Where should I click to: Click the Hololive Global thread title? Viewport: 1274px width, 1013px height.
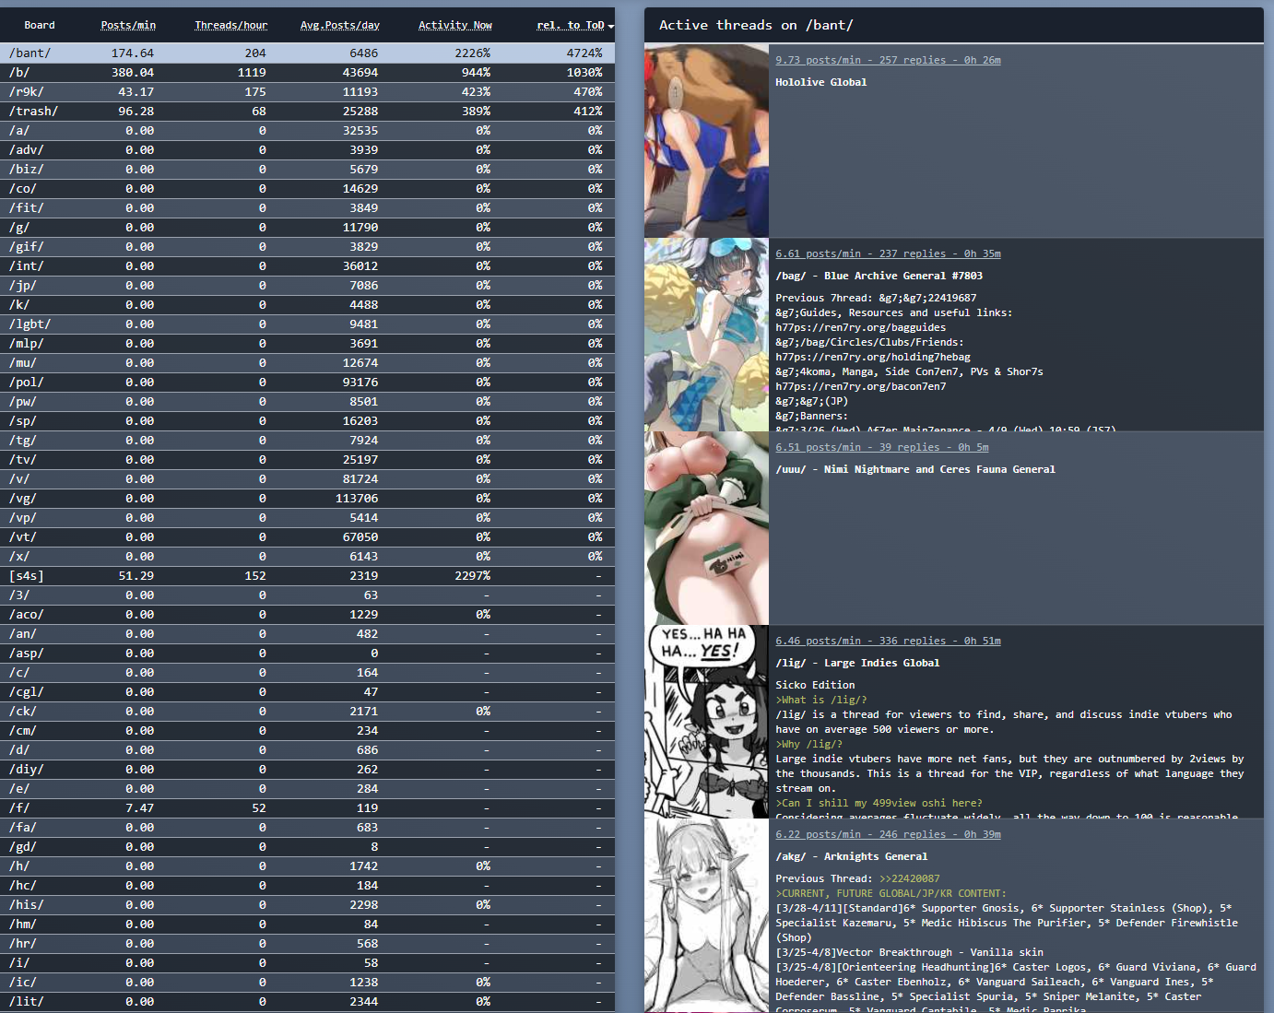click(821, 82)
